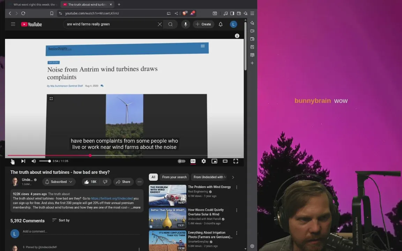Toggle closed captions (CC)

pyautogui.click(x=193, y=161)
